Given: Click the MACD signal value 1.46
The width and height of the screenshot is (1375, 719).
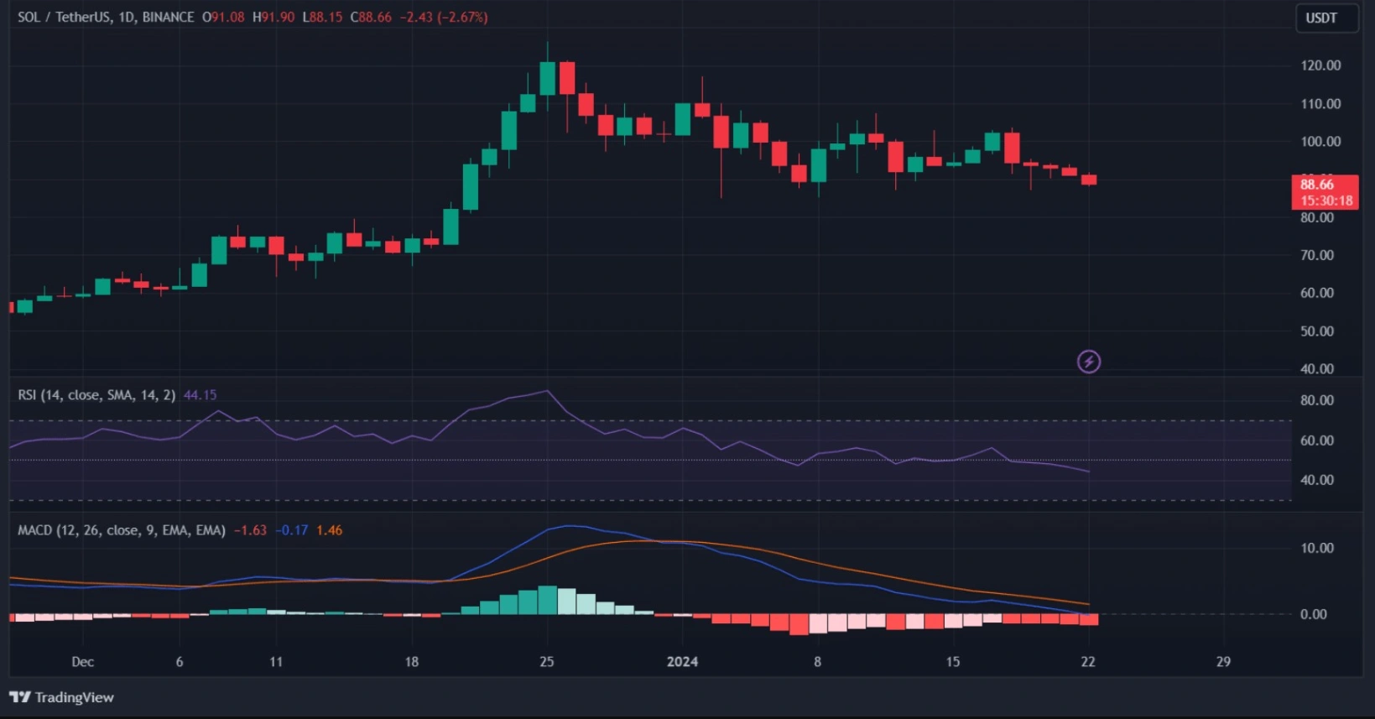Looking at the screenshot, I should 329,530.
